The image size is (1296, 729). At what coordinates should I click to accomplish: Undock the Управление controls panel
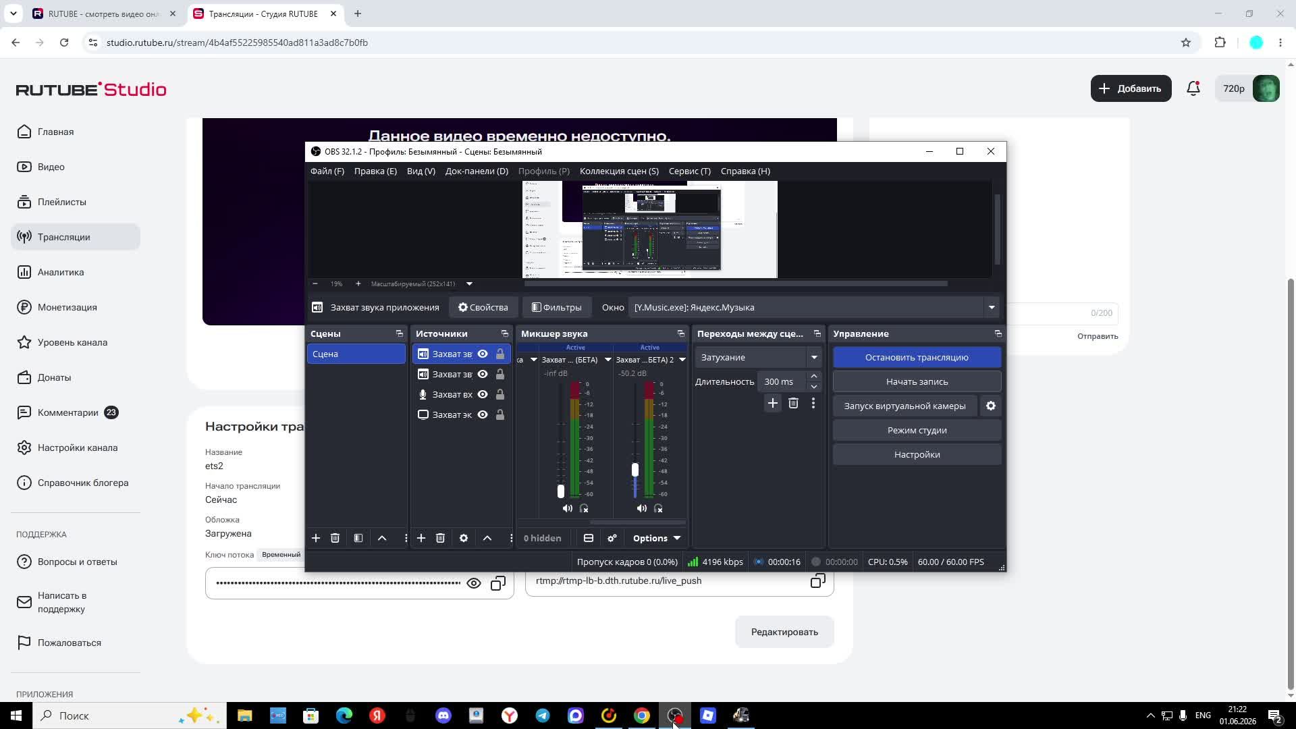pos(998,333)
